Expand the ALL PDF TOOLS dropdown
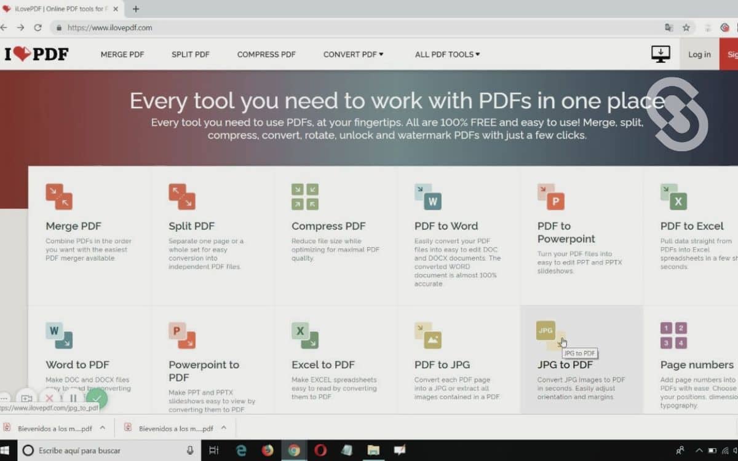This screenshot has height=461, width=738. point(447,54)
